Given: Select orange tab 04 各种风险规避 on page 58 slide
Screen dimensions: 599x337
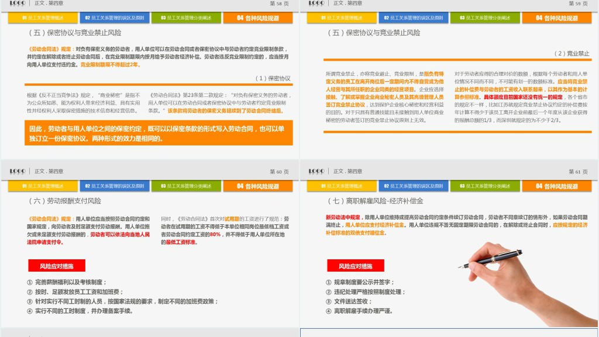Looking at the screenshot, I should tap(258, 18).
